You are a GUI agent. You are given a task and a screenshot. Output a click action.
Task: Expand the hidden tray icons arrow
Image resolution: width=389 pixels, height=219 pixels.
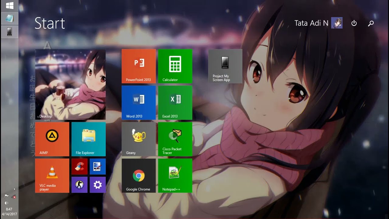(x=14, y=189)
